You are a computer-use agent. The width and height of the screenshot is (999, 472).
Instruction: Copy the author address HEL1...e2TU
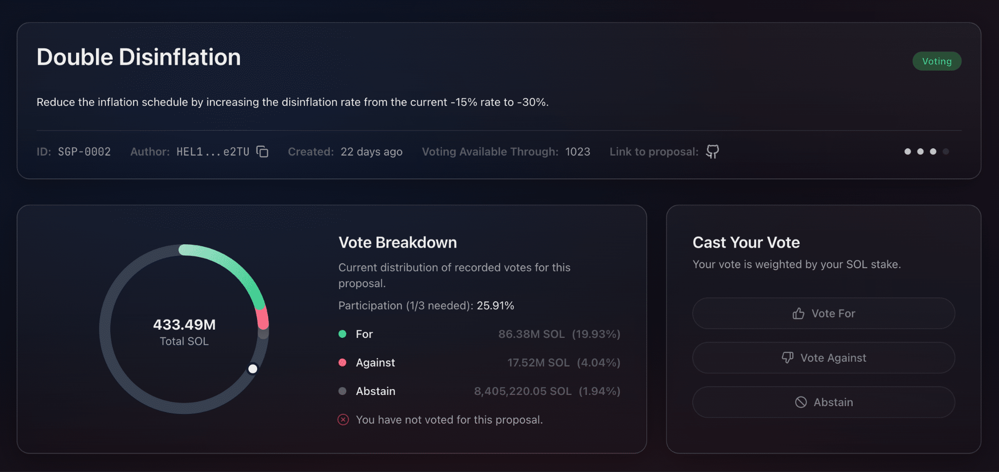click(262, 152)
